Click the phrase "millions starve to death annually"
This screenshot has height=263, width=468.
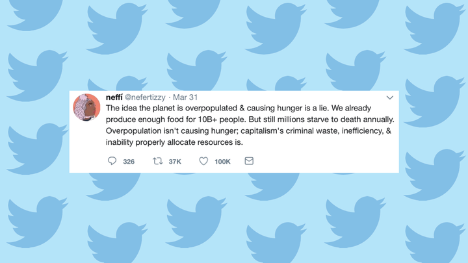(x=332, y=120)
